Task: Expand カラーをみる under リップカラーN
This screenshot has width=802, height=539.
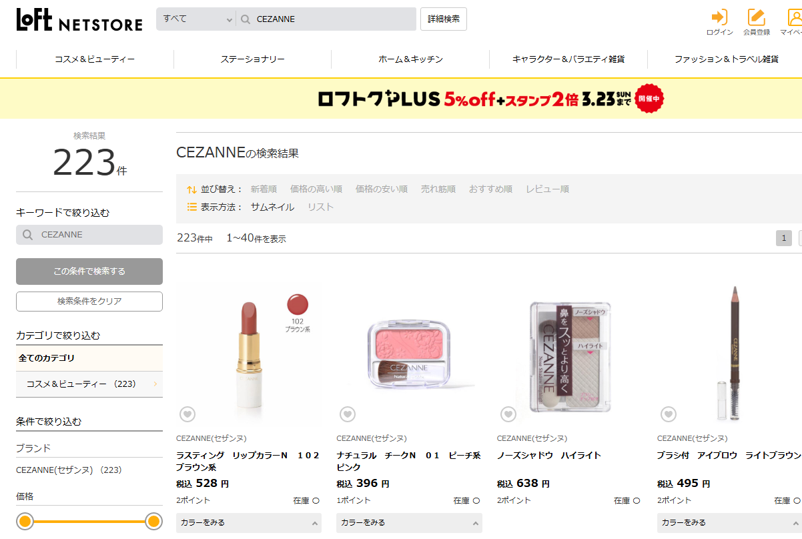Action: coord(249,522)
